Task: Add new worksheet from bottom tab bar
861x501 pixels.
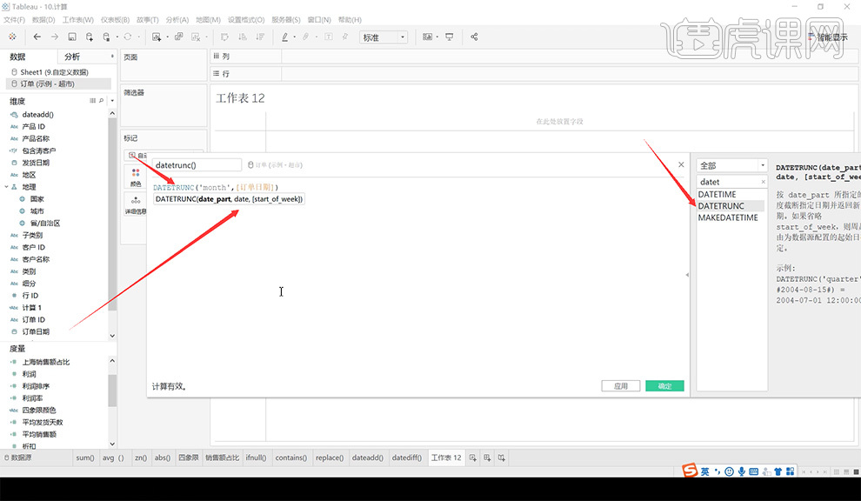Action: coord(473,458)
